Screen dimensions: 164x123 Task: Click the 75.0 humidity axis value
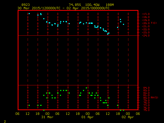click(146, 110)
